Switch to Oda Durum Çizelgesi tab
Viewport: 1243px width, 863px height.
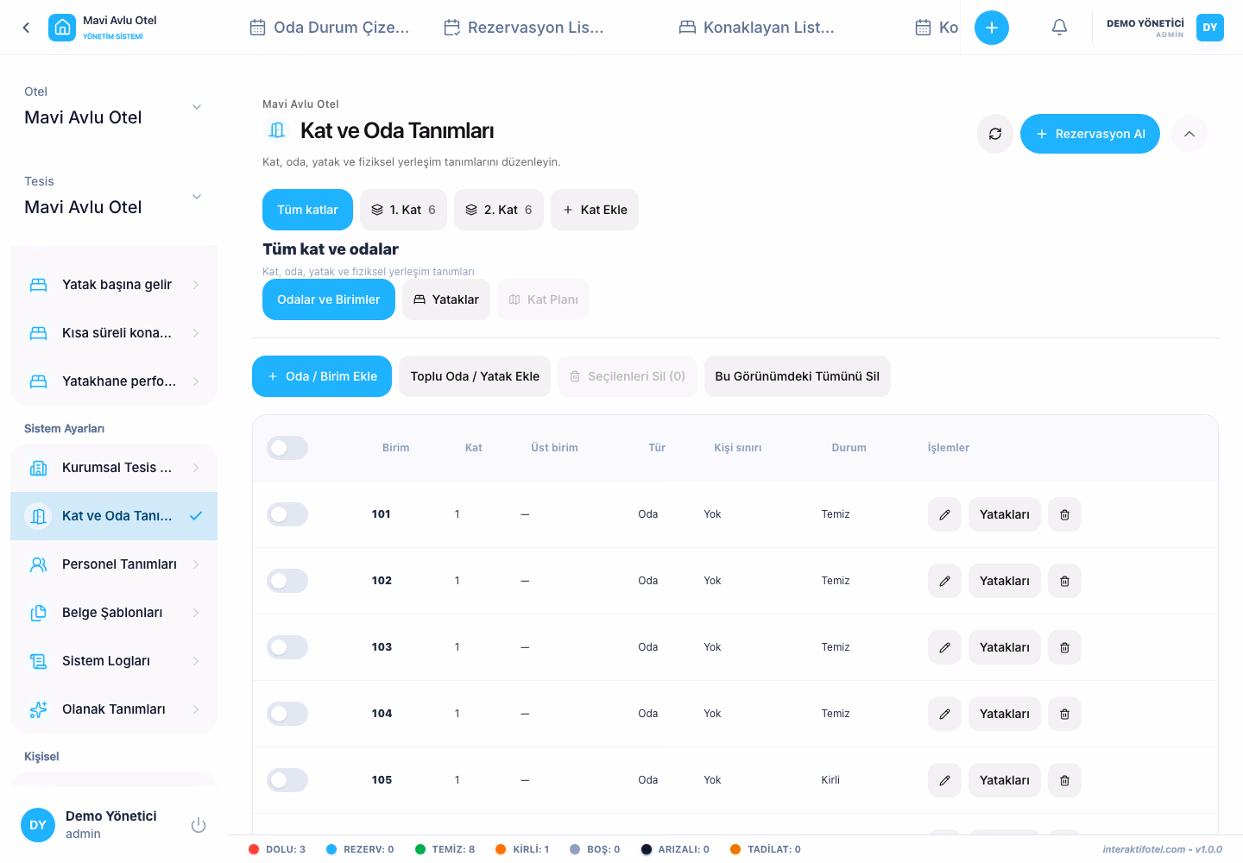pyautogui.click(x=330, y=28)
